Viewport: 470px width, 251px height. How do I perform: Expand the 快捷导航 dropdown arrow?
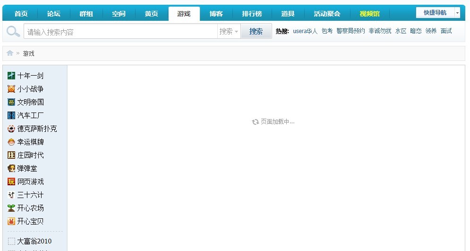click(x=457, y=13)
